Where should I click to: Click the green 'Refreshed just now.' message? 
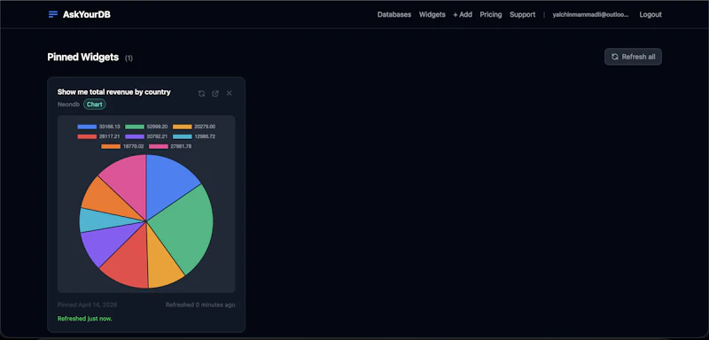(84, 319)
